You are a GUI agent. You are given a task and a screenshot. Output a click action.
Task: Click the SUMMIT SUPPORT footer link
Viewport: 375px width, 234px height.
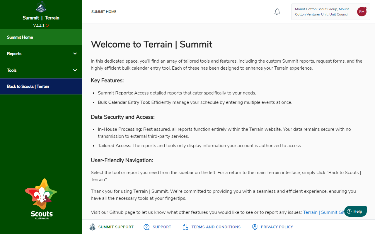click(x=115, y=227)
